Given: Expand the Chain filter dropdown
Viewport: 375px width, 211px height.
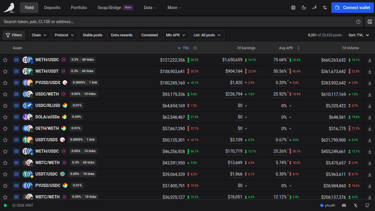Looking at the screenshot, I should pyautogui.click(x=39, y=35).
